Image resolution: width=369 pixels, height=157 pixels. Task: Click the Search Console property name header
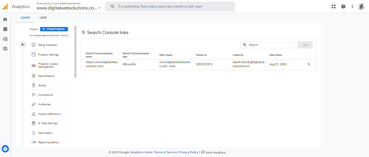[99, 55]
